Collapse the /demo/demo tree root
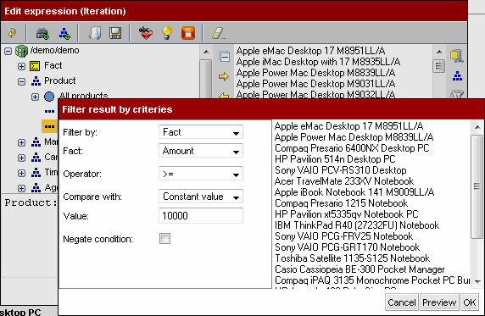This screenshot has height=316, width=485. [x=8, y=51]
